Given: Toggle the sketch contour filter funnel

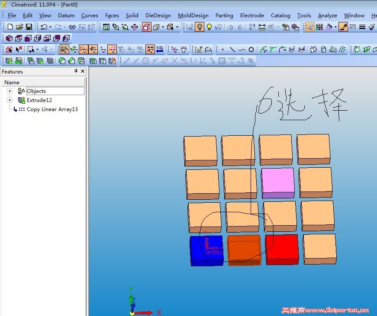Looking at the screenshot, I should pos(84,49).
